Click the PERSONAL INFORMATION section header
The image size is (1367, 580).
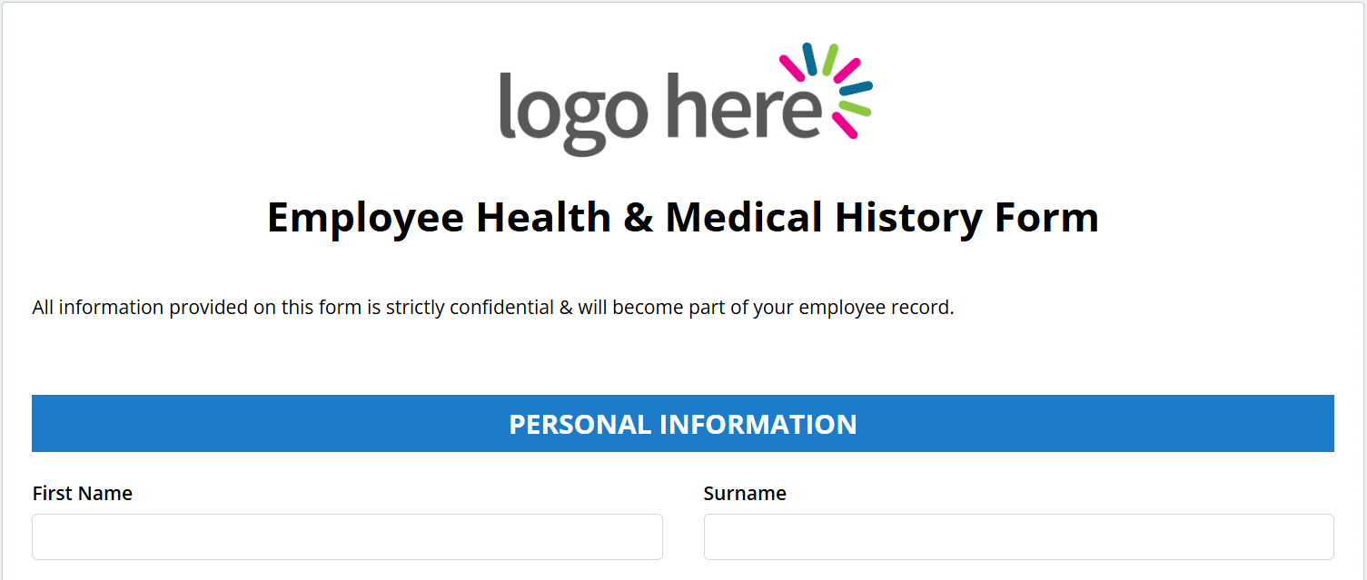683,424
